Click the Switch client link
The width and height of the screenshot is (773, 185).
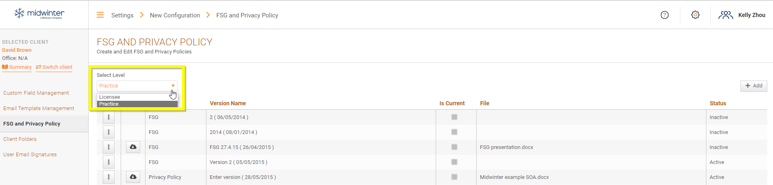54,67
